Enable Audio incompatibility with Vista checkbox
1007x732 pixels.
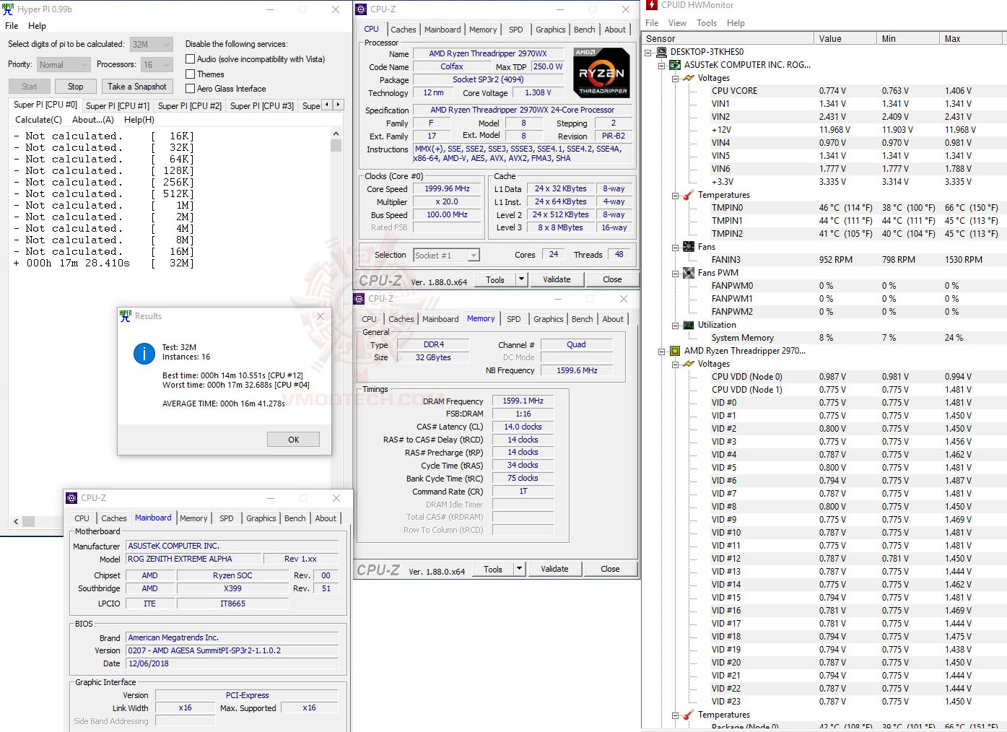click(x=191, y=59)
